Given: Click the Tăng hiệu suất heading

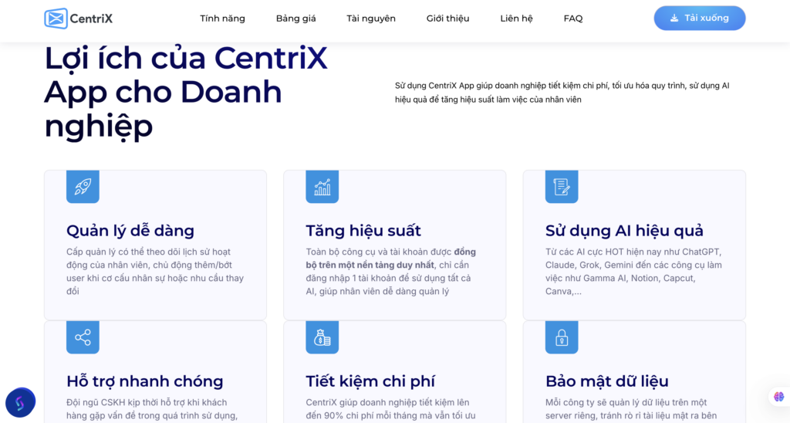Looking at the screenshot, I should point(363,231).
